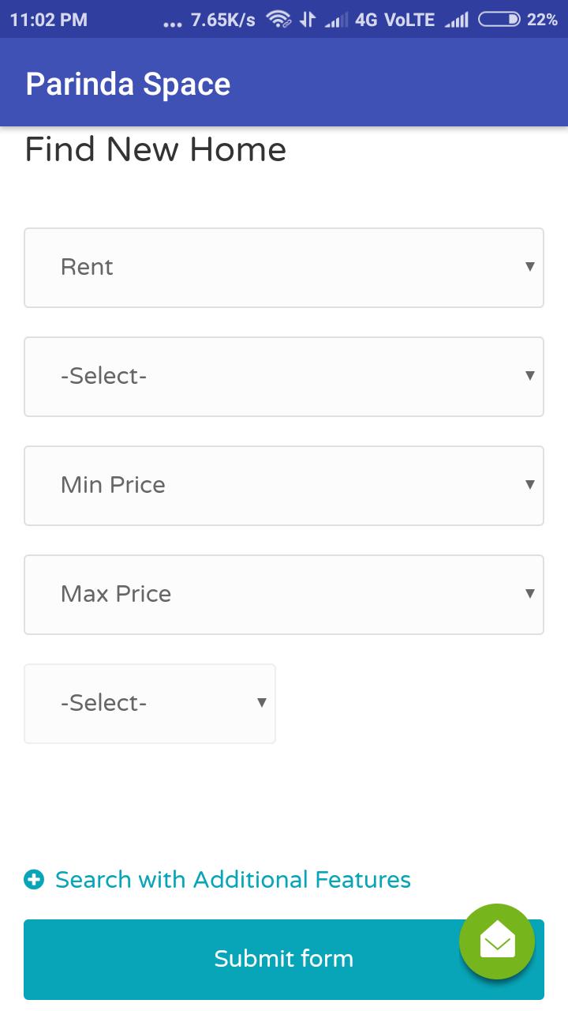Tap the 22% battery percentage text
The height and width of the screenshot is (1011, 568).
pyautogui.click(x=542, y=20)
